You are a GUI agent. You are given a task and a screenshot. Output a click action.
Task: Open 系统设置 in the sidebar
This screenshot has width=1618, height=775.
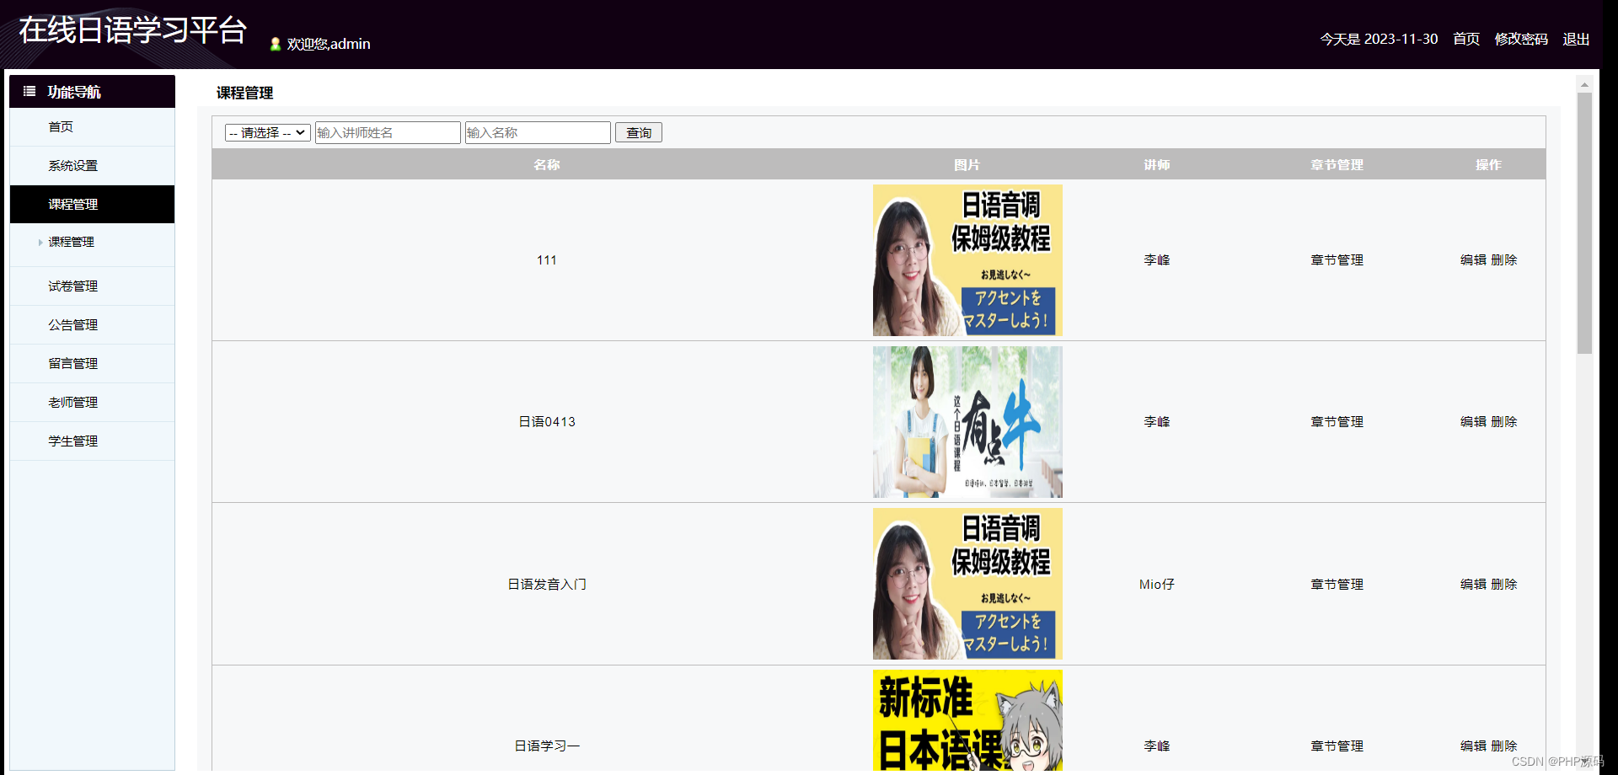[92, 166]
